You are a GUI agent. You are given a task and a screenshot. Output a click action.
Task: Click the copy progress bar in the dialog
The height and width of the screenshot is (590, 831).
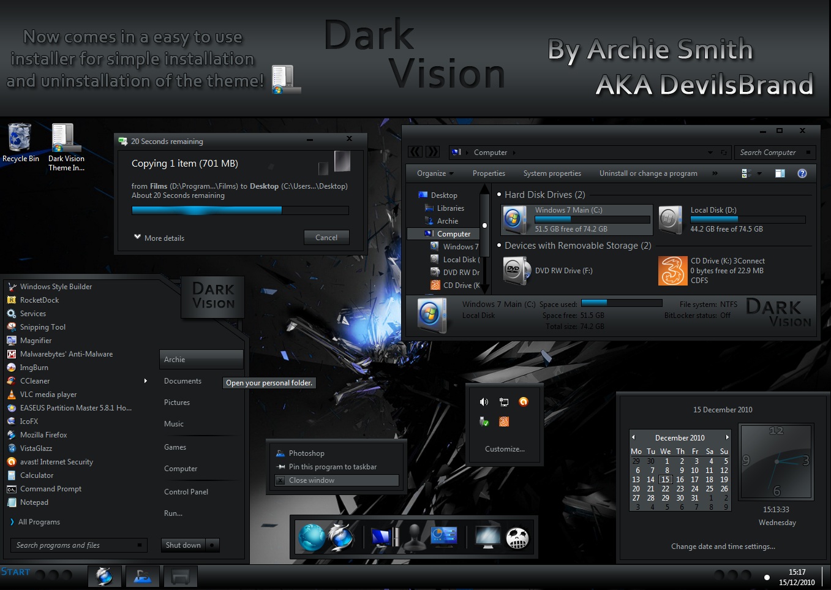click(240, 210)
